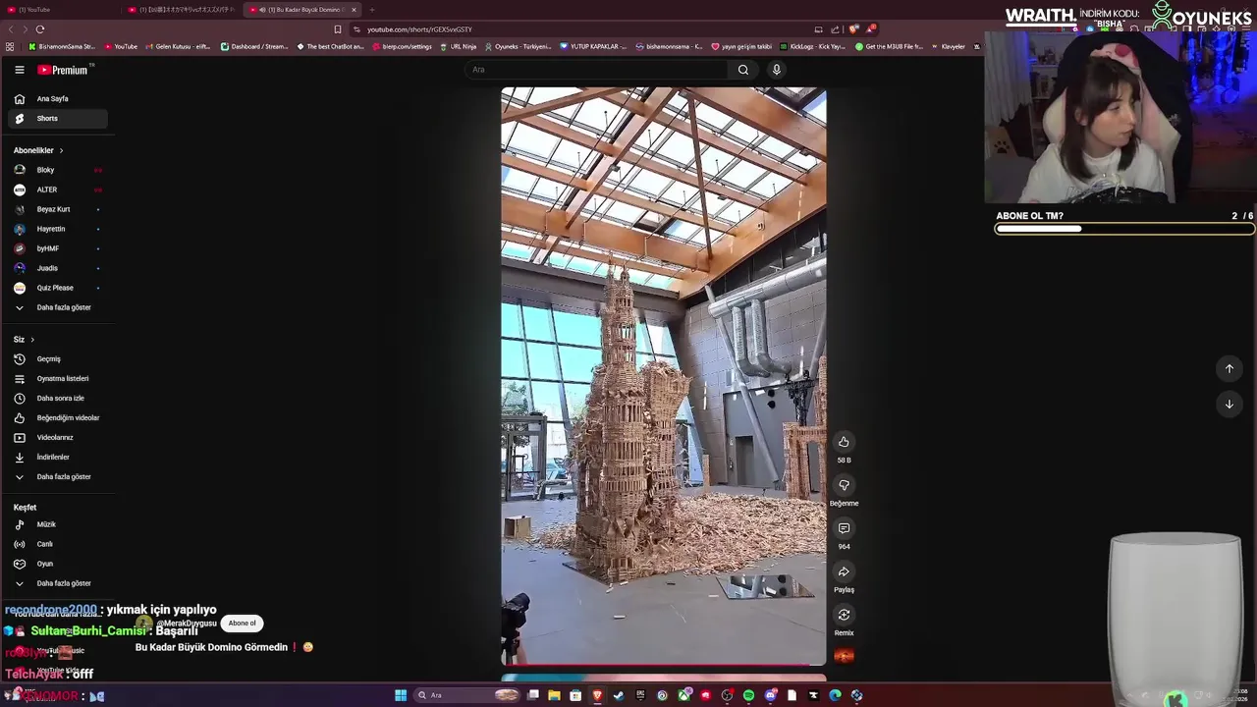Viewport: 1257px width, 707px height.
Task: Switch to the first YouTube browser tab
Action: (59, 10)
